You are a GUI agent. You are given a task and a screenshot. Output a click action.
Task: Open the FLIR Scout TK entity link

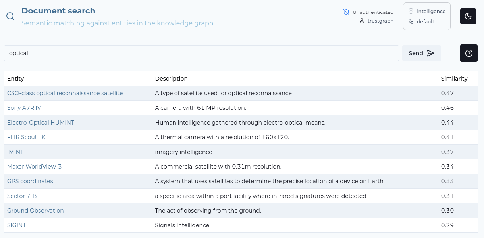pyautogui.click(x=26, y=137)
